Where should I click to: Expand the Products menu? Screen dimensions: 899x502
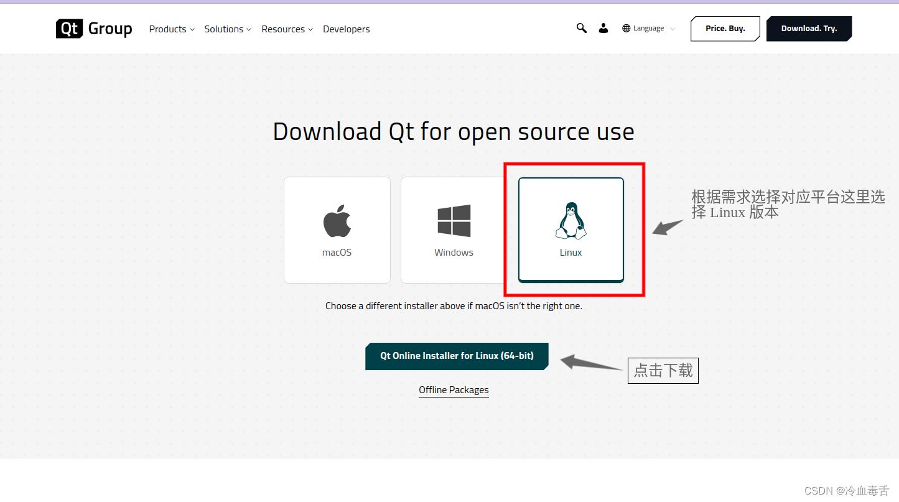tap(172, 29)
